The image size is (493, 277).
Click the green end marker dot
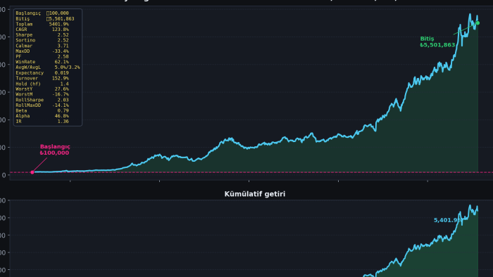click(478, 23)
